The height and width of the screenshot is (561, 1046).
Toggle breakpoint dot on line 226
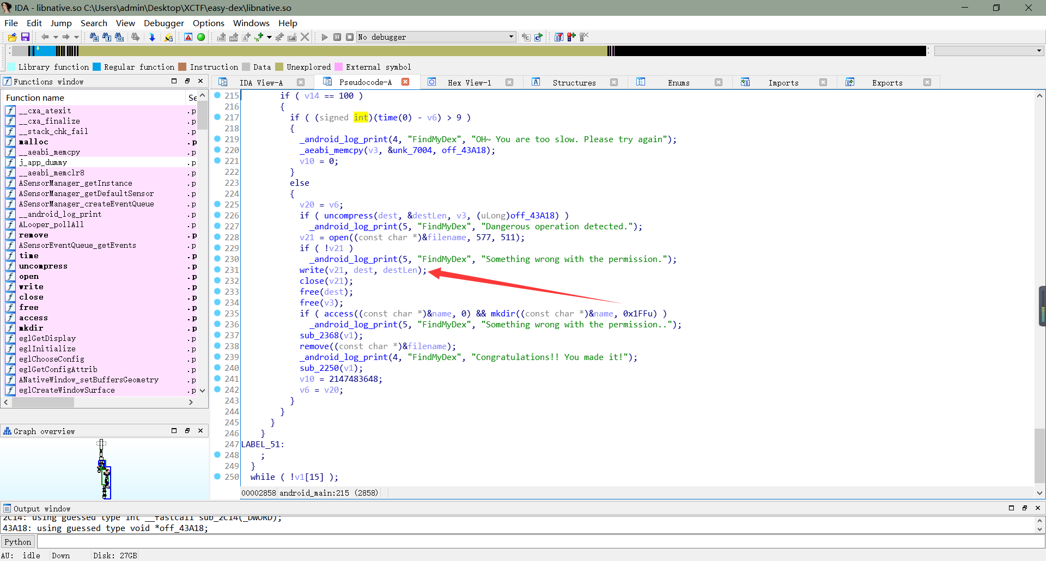(217, 215)
